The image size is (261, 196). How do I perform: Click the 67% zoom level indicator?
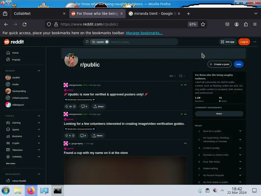(193, 24)
